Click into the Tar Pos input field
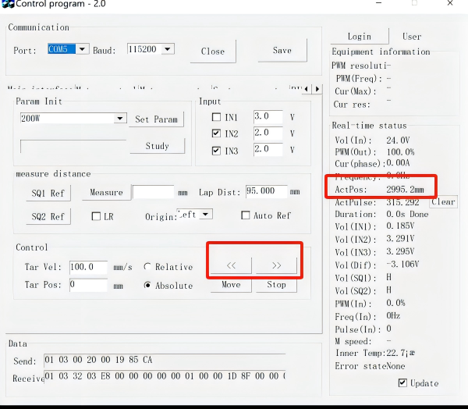Viewport: 468px width, 409px height. point(87,285)
